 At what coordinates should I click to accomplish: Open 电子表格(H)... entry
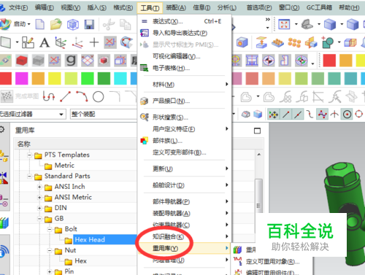tap(184, 68)
